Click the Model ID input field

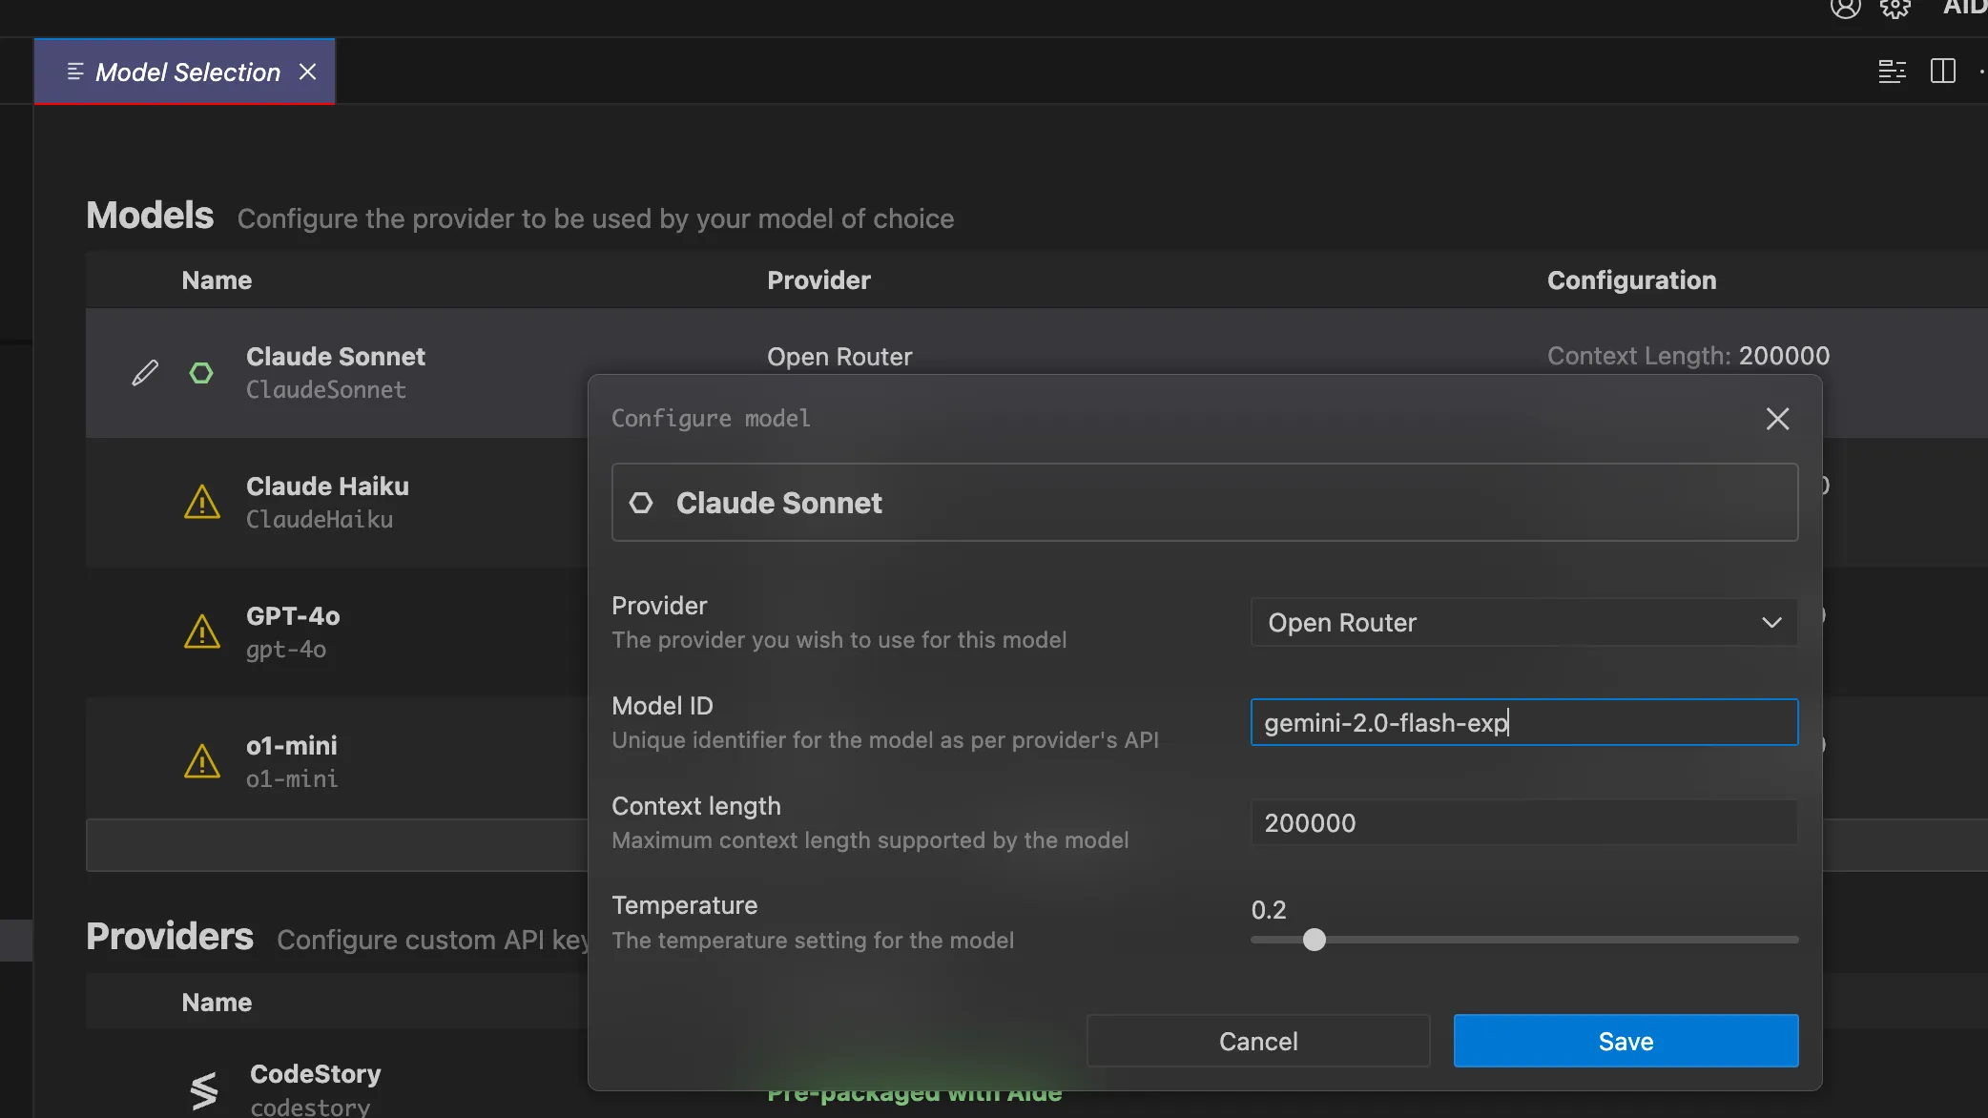click(1523, 722)
